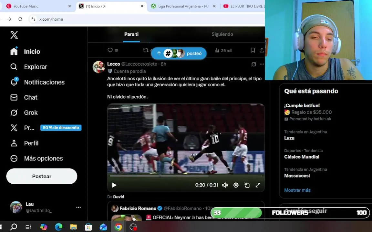Open Microsoft Store from taskbar
This screenshot has height=232, width=372.
(88, 227)
